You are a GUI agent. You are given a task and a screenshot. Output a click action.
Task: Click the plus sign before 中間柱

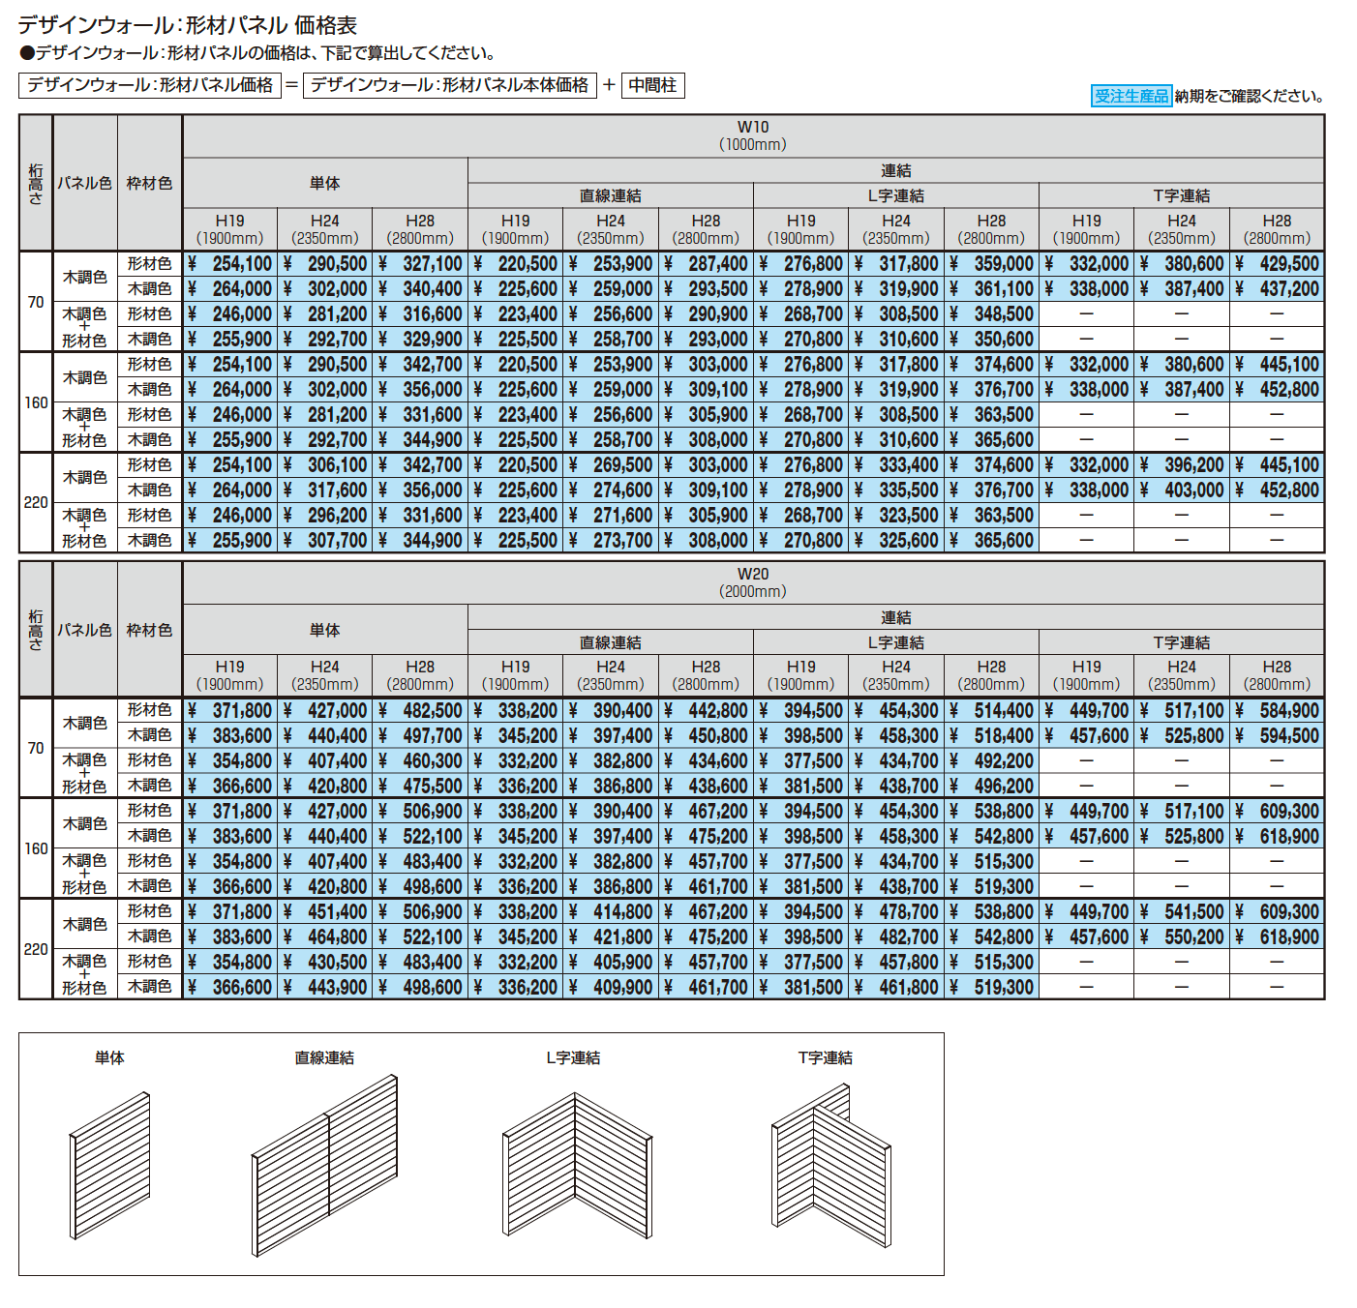[609, 85]
